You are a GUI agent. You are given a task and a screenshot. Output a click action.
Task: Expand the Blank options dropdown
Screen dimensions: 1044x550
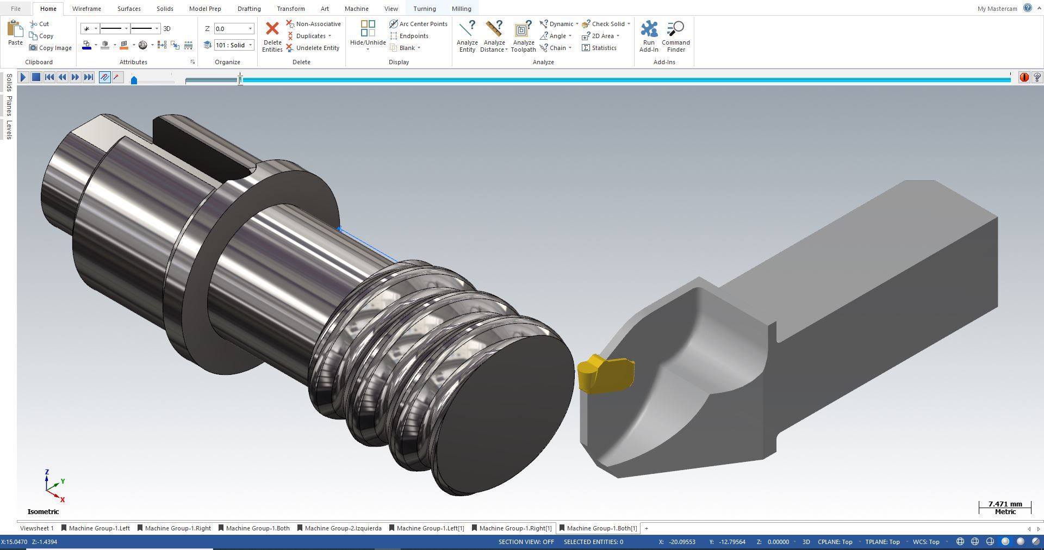[x=419, y=48]
